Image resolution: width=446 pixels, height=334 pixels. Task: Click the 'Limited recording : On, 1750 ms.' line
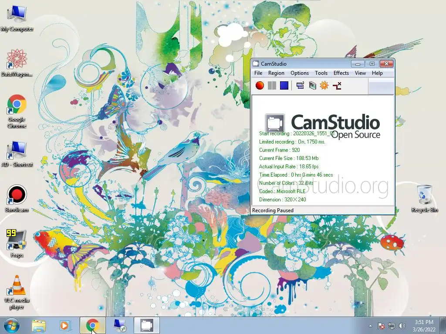(292, 142)
